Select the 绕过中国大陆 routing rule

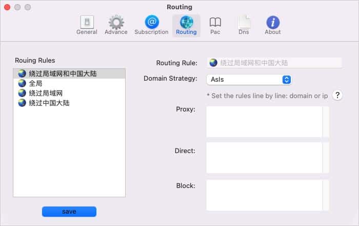[x=69, y=103]
